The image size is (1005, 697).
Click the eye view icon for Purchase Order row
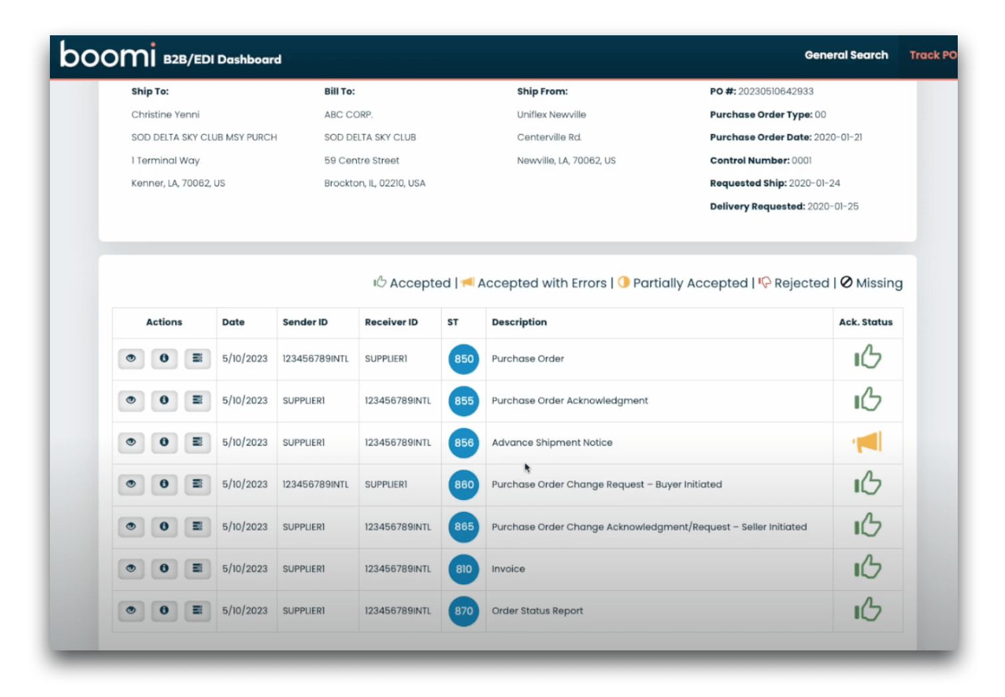coord(131,359)
